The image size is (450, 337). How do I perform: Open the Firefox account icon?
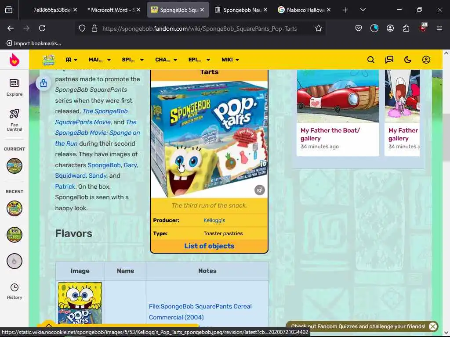pos(390,28)
